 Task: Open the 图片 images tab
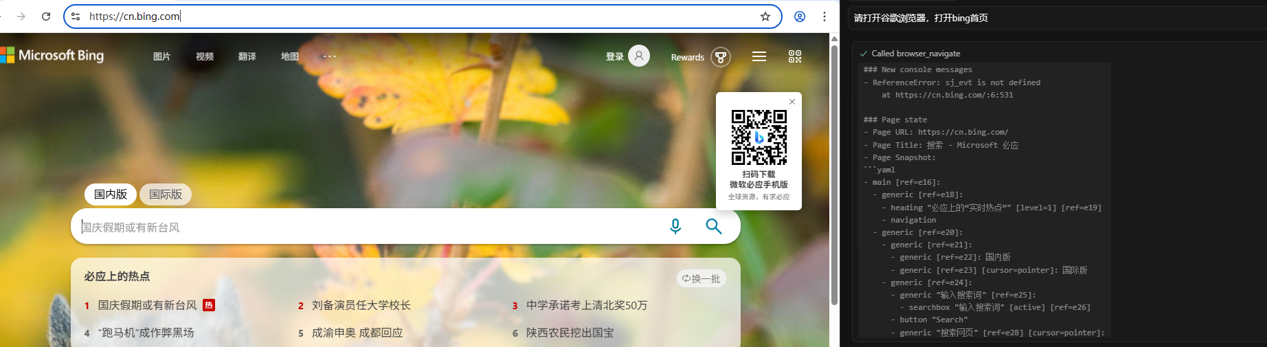(x=162, y=56)
